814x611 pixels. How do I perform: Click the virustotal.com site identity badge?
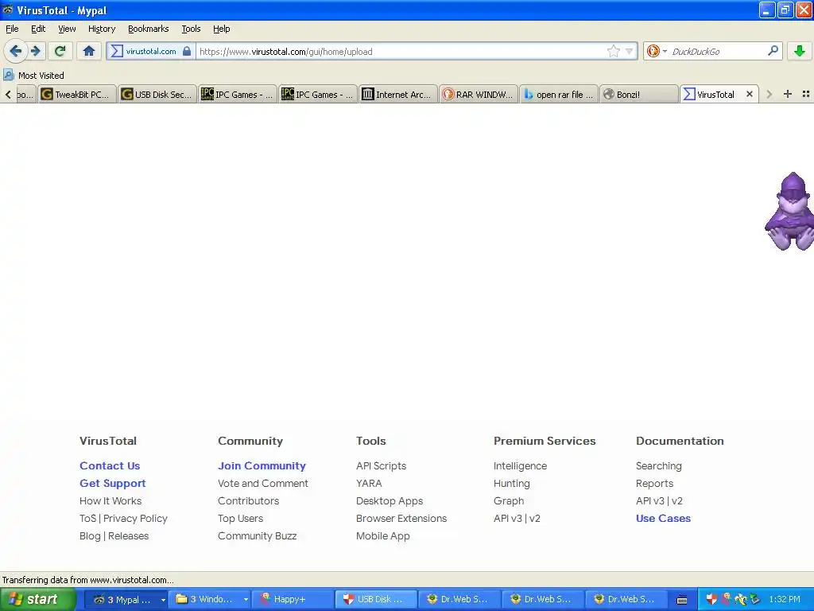point(151,51)
